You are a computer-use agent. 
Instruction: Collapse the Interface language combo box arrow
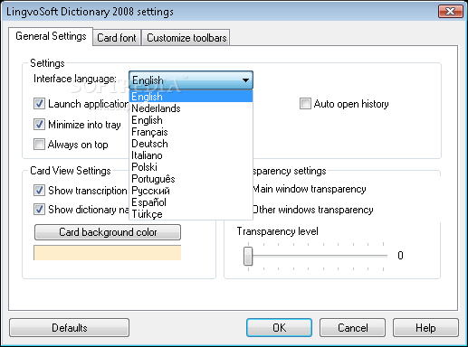245,80
